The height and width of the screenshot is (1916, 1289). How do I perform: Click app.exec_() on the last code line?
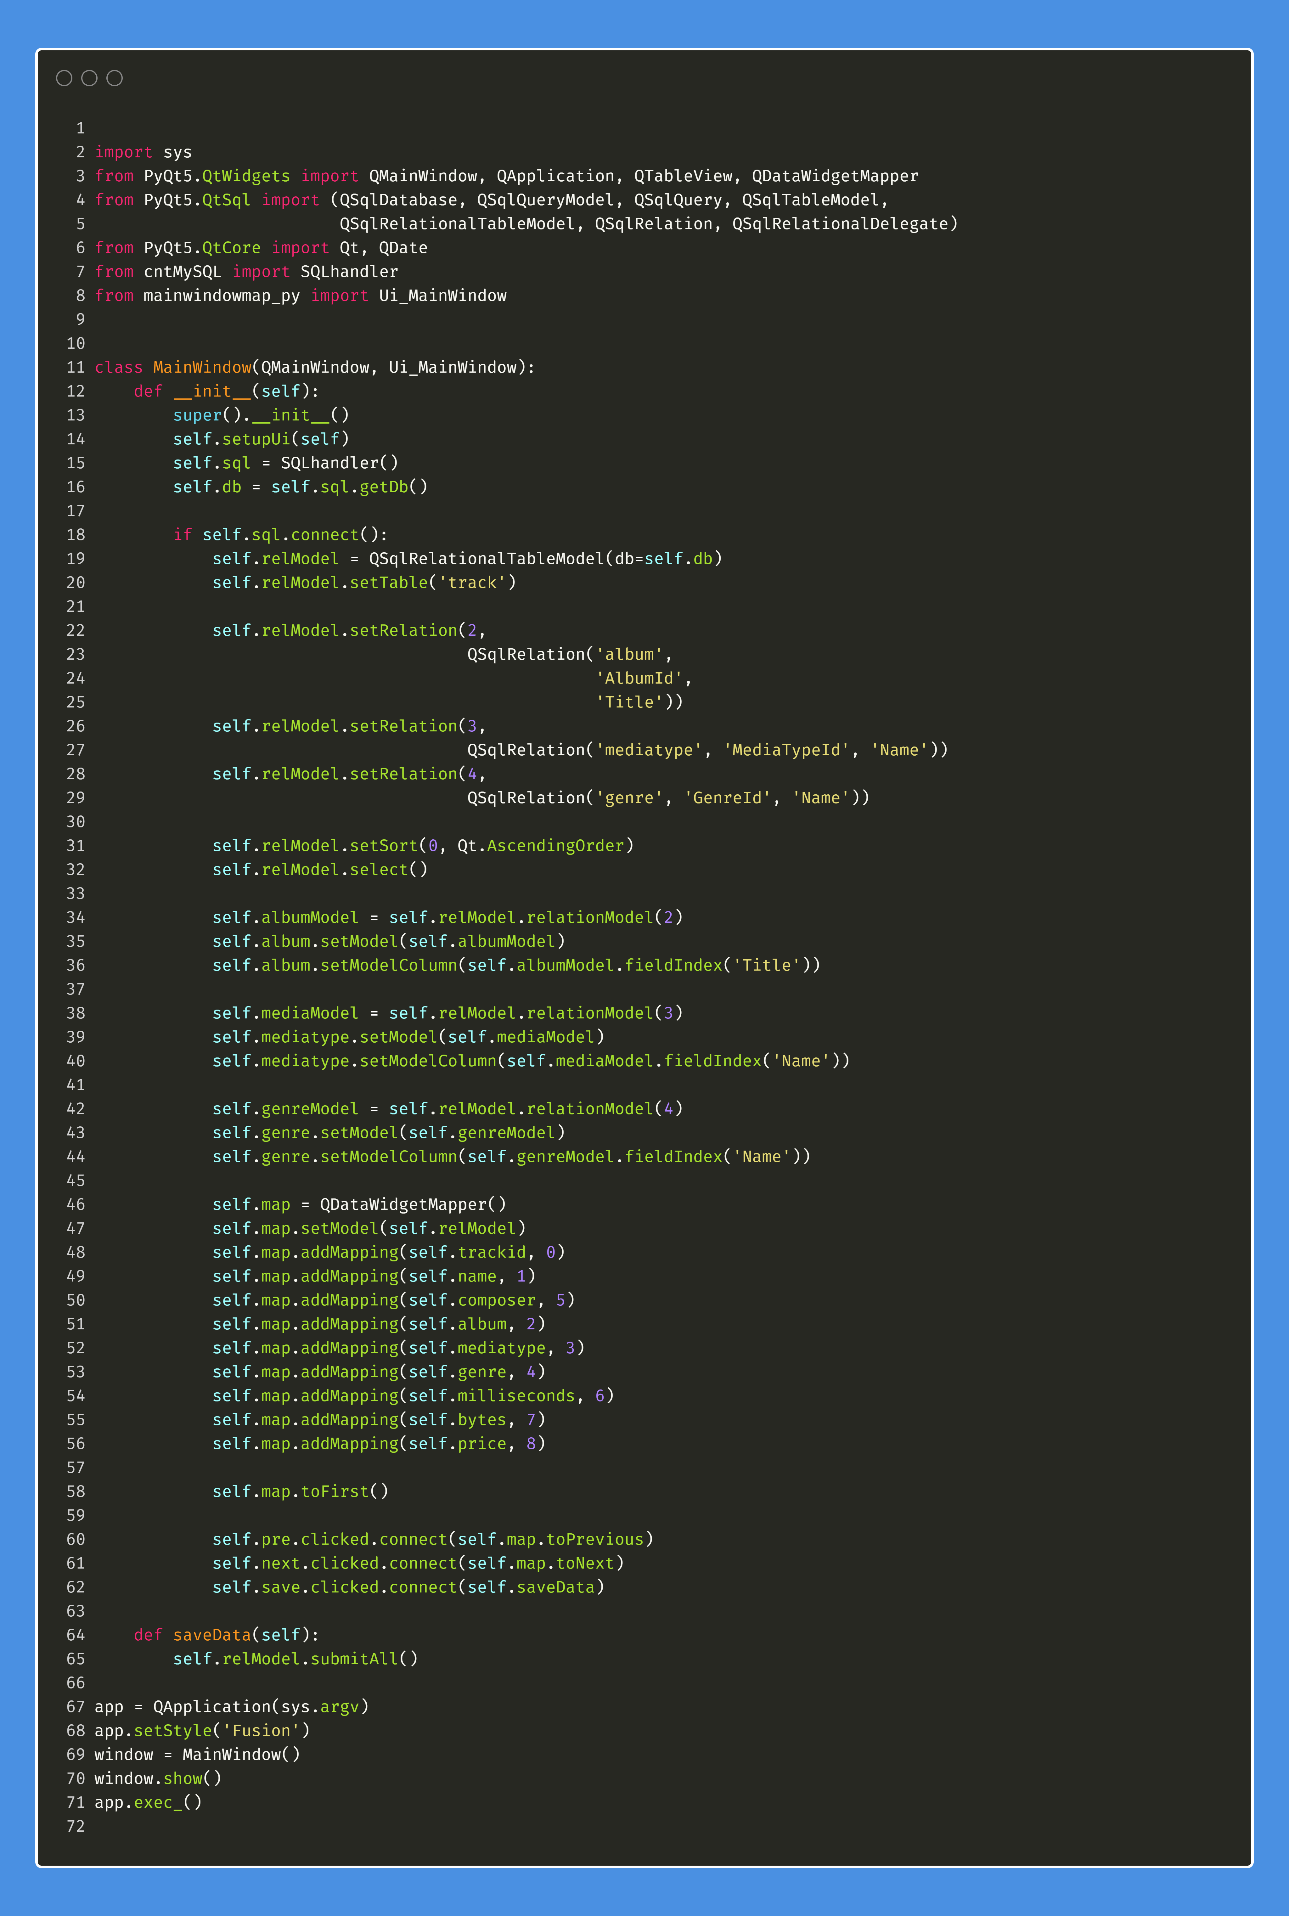tap(148, 1803)
